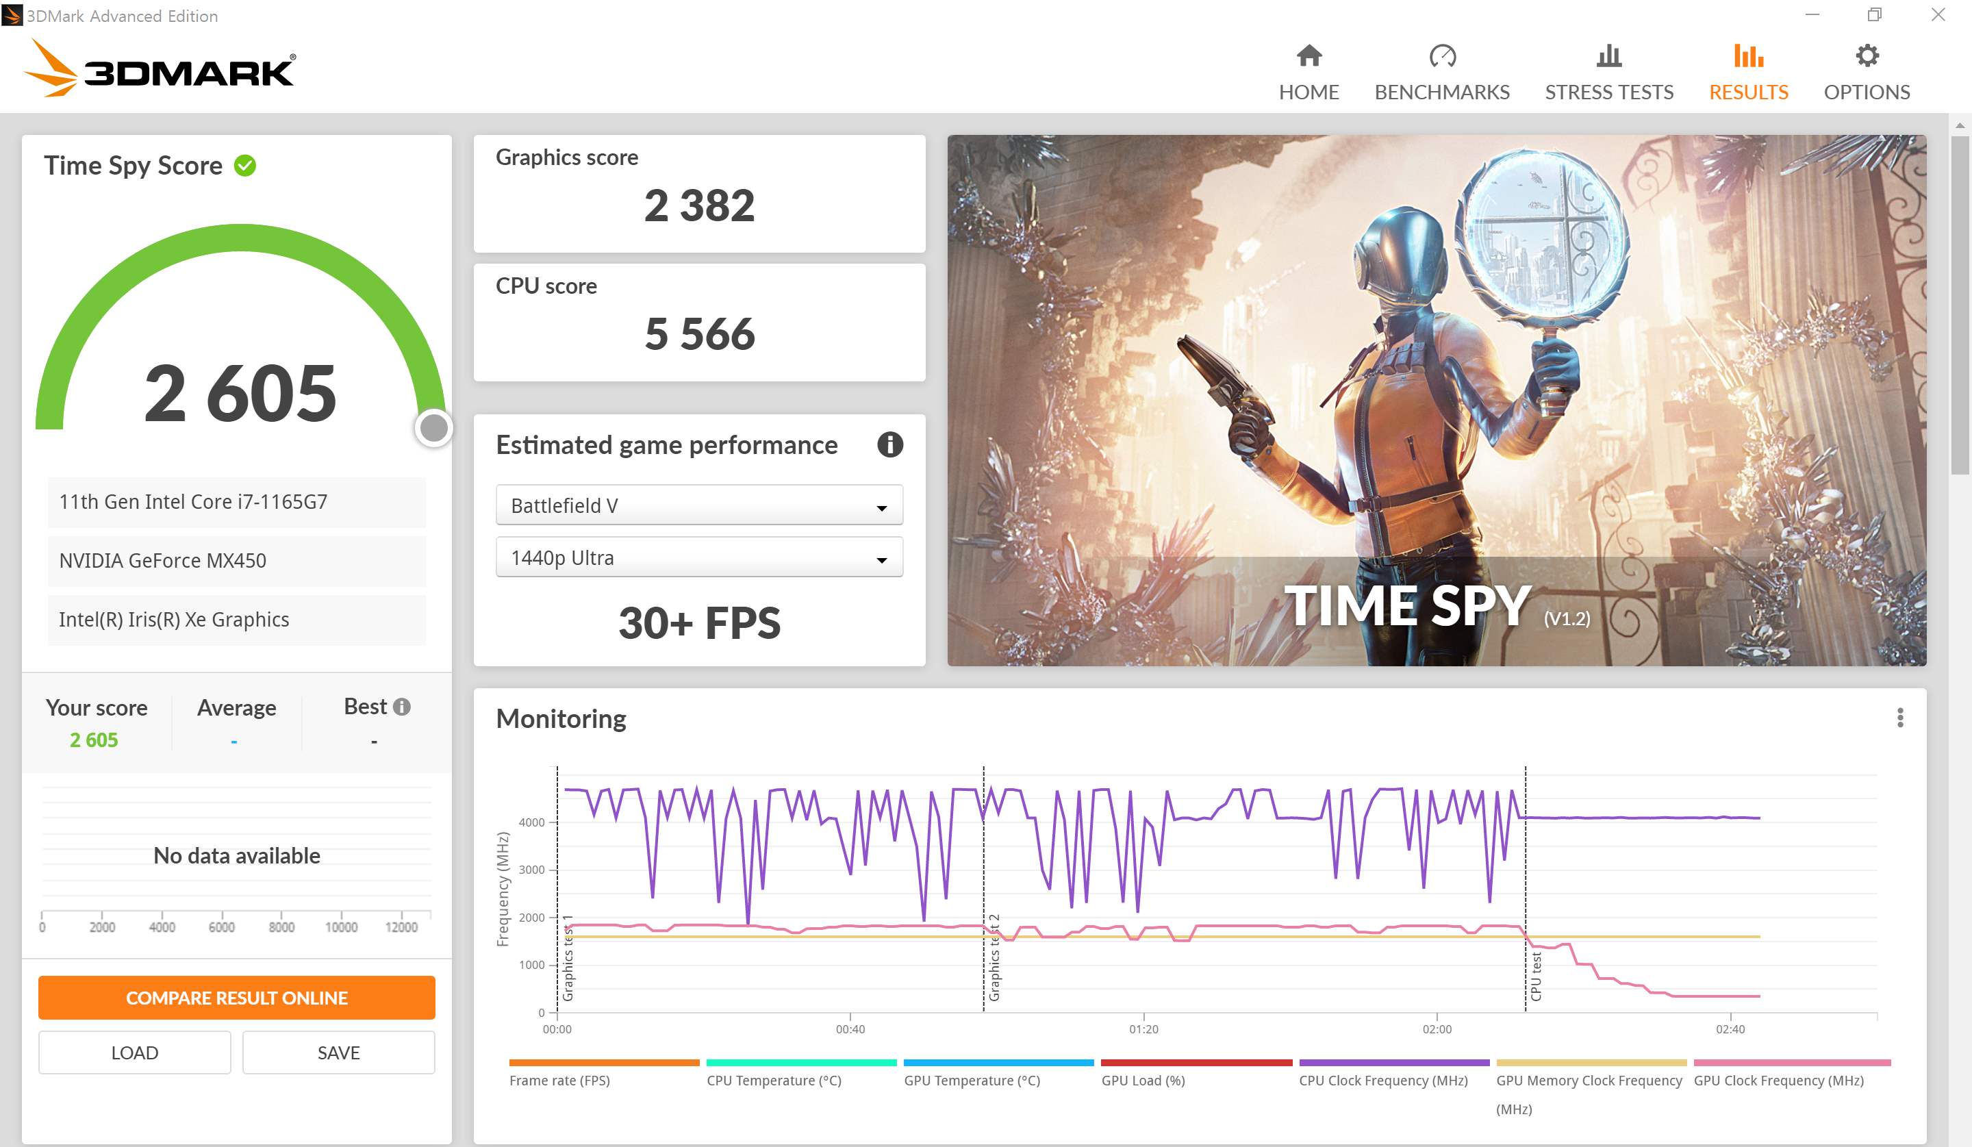
Task: Open Options gear icon
Action: 1867,56
